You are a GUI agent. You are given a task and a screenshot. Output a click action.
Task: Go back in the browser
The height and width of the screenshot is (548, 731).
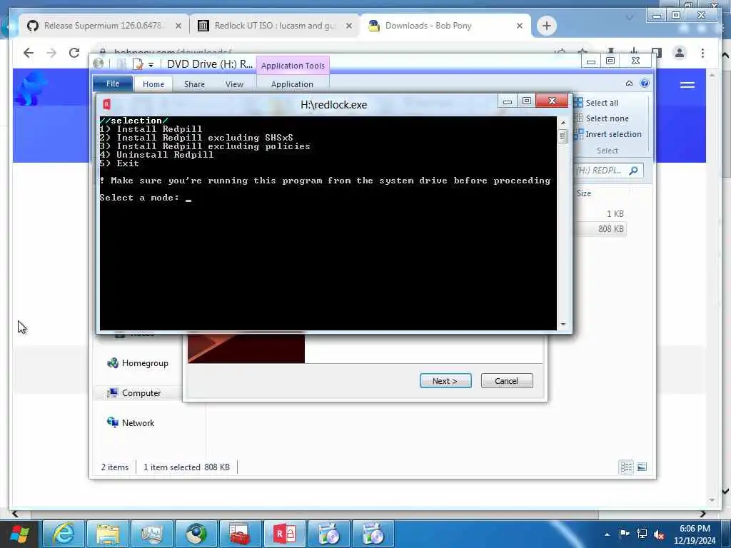29,53
